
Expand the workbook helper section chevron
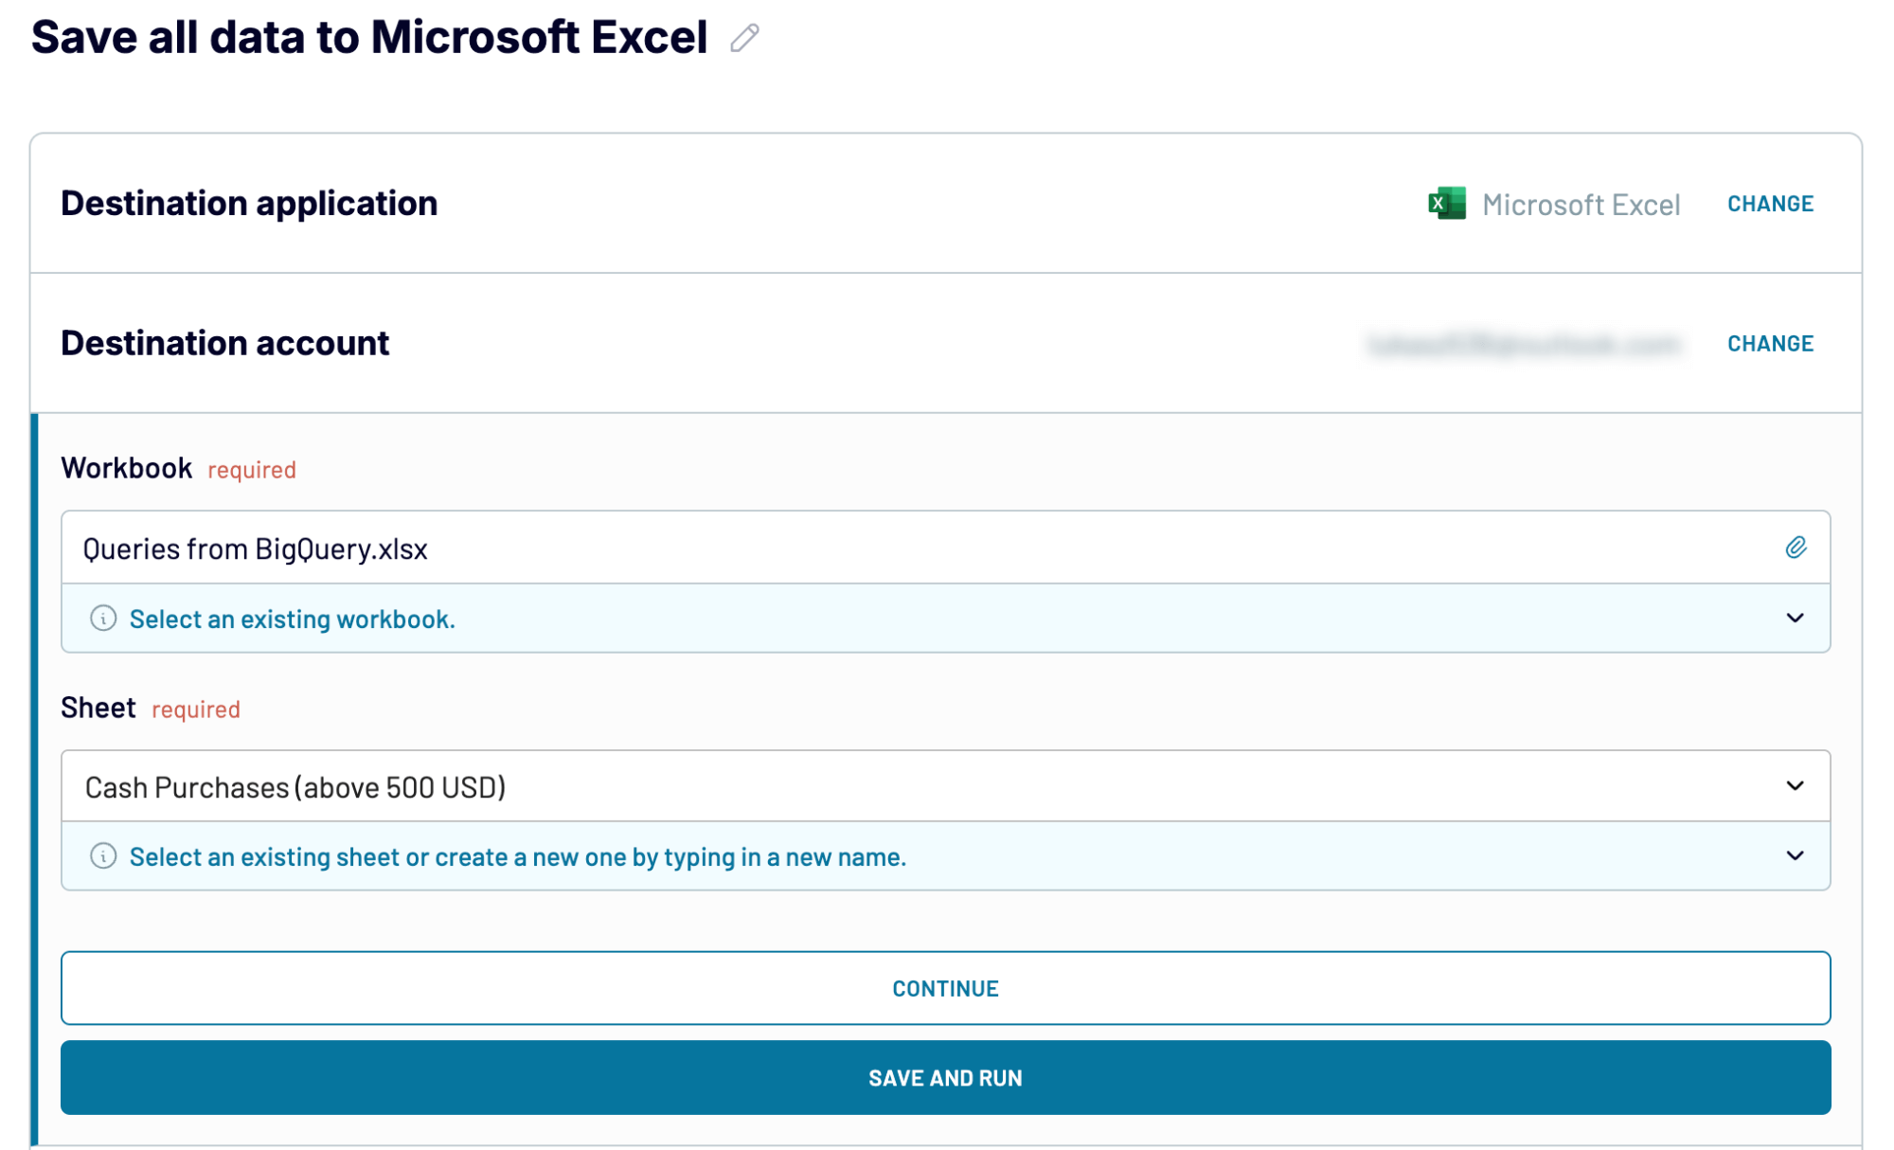(1795, 619)
